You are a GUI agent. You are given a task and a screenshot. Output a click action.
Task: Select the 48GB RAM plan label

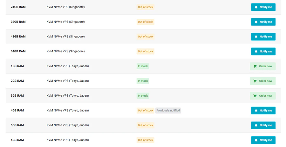coord(18,37)
